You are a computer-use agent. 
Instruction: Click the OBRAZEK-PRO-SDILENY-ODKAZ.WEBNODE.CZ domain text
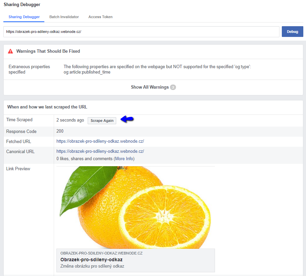coord(101,253)
